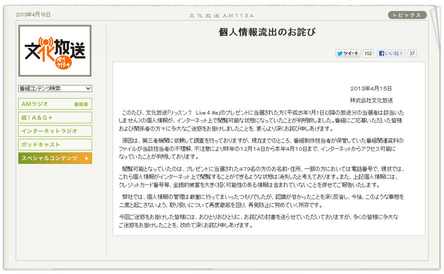Click the 2013年4月16日 date at top
Image resolution: width=444 pixels, height=274 pixels.
point(33,15)
